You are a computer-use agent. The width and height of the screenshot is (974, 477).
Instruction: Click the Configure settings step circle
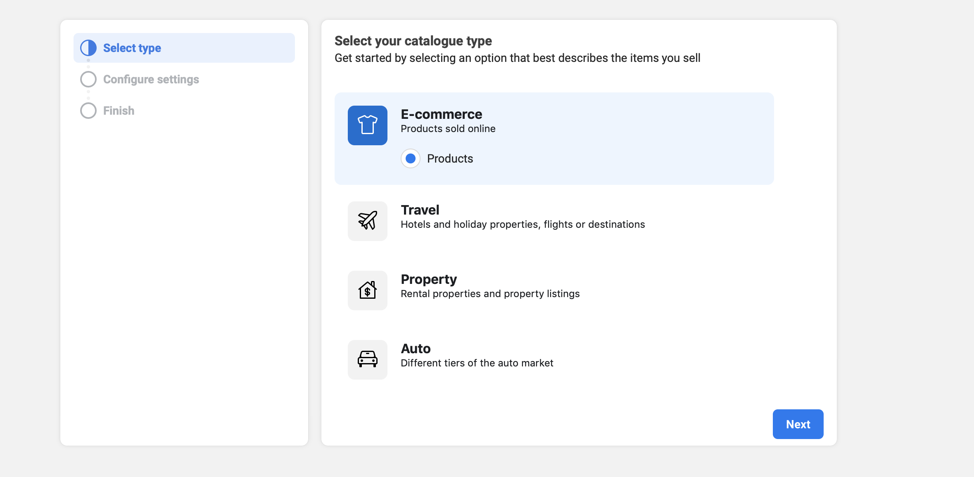click(88, 79)
